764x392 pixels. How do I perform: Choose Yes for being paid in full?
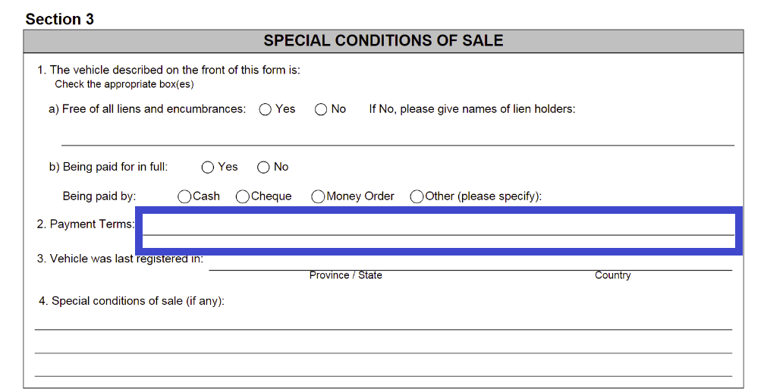coord(208,167)
